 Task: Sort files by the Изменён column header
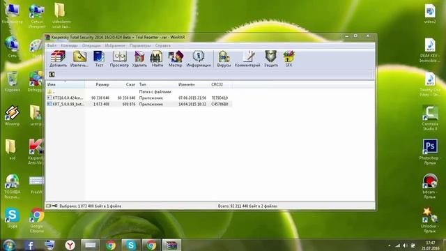(x=193, y=84)
